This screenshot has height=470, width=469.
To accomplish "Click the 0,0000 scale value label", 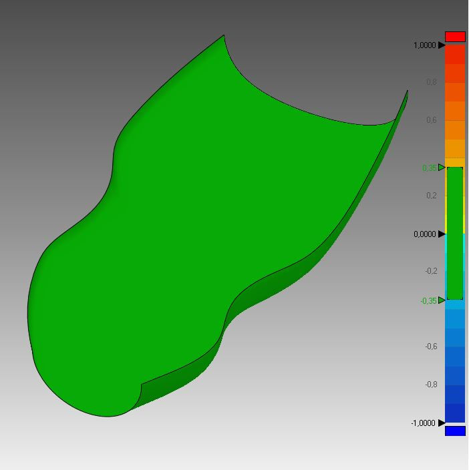I will point(425,234).
